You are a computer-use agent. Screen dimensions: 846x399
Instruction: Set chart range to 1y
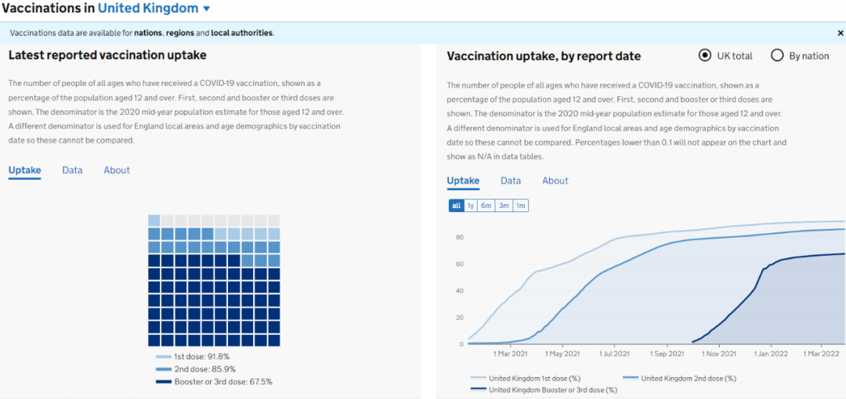tap(470, 206)
